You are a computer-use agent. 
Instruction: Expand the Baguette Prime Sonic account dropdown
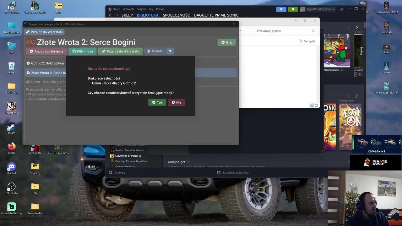(x=318, y=9)
